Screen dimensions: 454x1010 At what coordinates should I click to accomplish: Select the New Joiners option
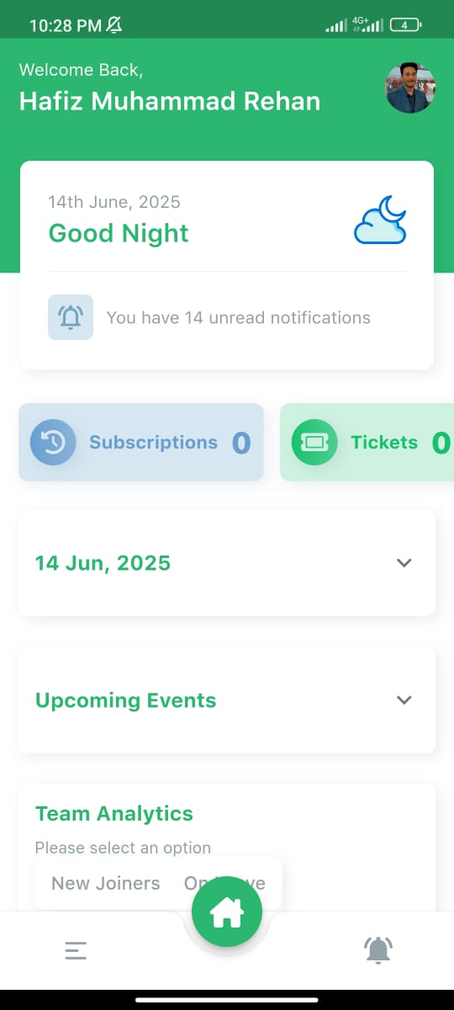pyautogui.click(x=106, y=883)
